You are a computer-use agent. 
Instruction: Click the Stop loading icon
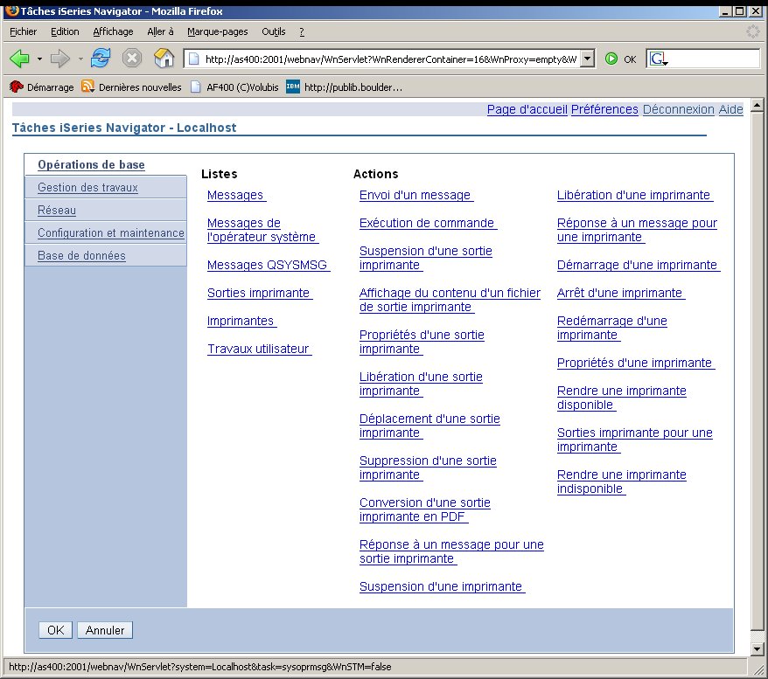tap(132, 59)
